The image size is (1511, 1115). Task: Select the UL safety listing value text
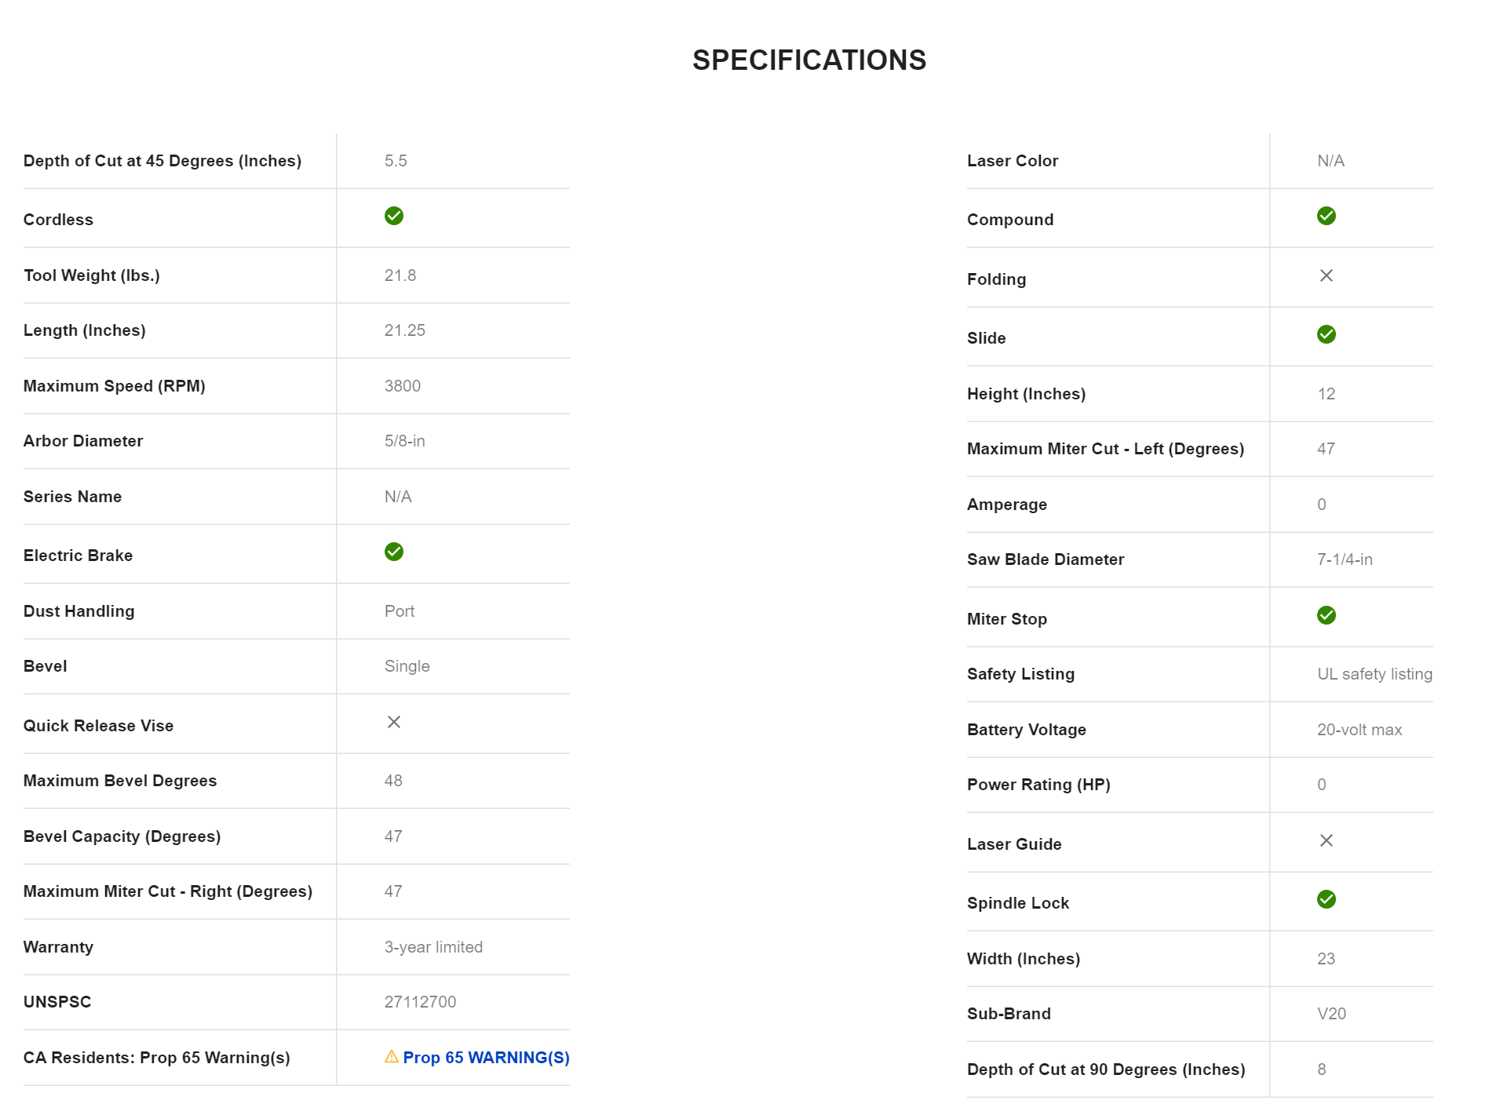tap(1374, 674)
